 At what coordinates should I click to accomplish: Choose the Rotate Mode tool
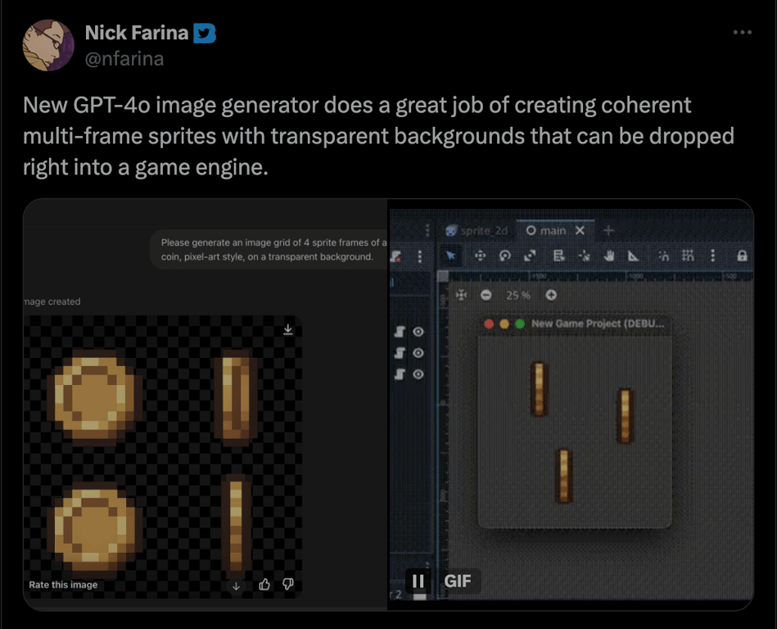point(505,256)
